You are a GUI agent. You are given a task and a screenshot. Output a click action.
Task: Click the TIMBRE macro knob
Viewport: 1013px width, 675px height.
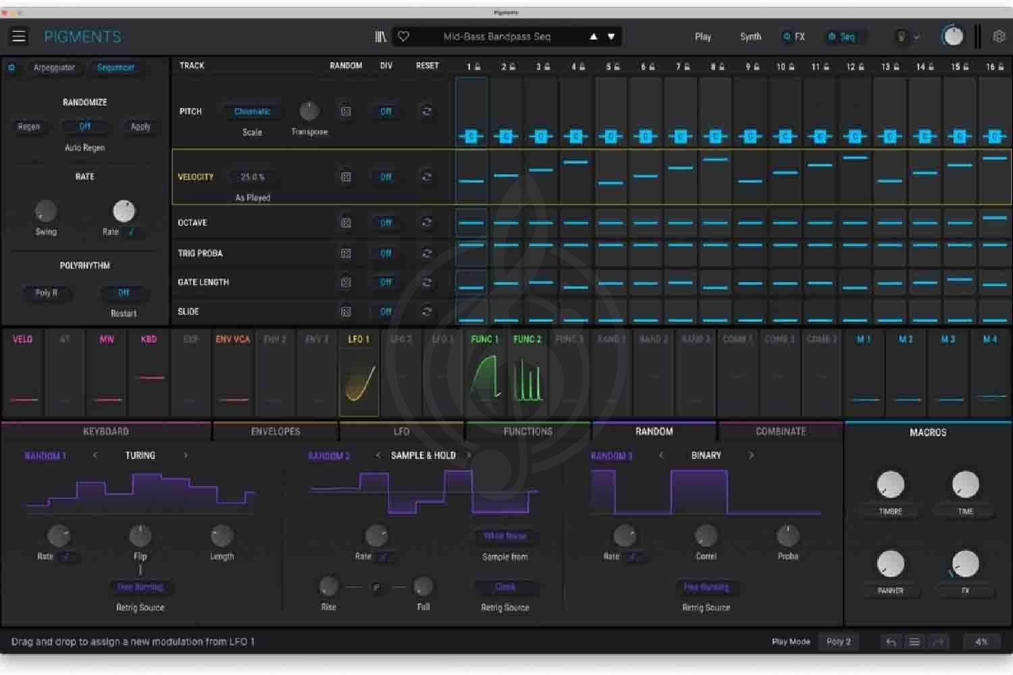[890, 485]
